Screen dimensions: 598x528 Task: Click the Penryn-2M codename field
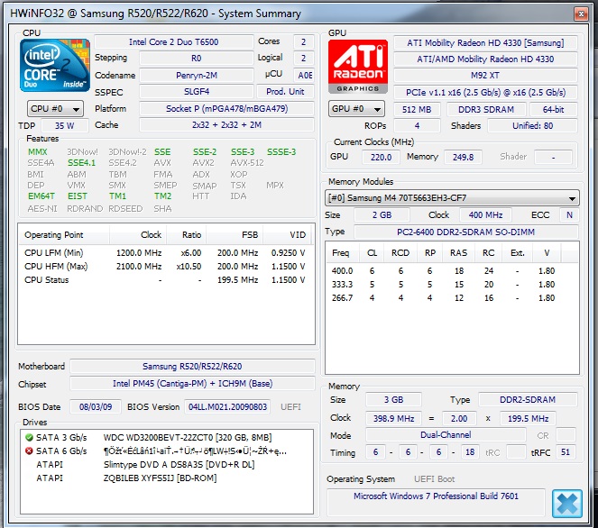pyautogui.click(x=197, y=75)
